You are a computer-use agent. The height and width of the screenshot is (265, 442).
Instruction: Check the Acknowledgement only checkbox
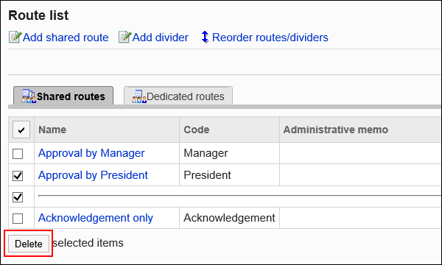point(18,218)
